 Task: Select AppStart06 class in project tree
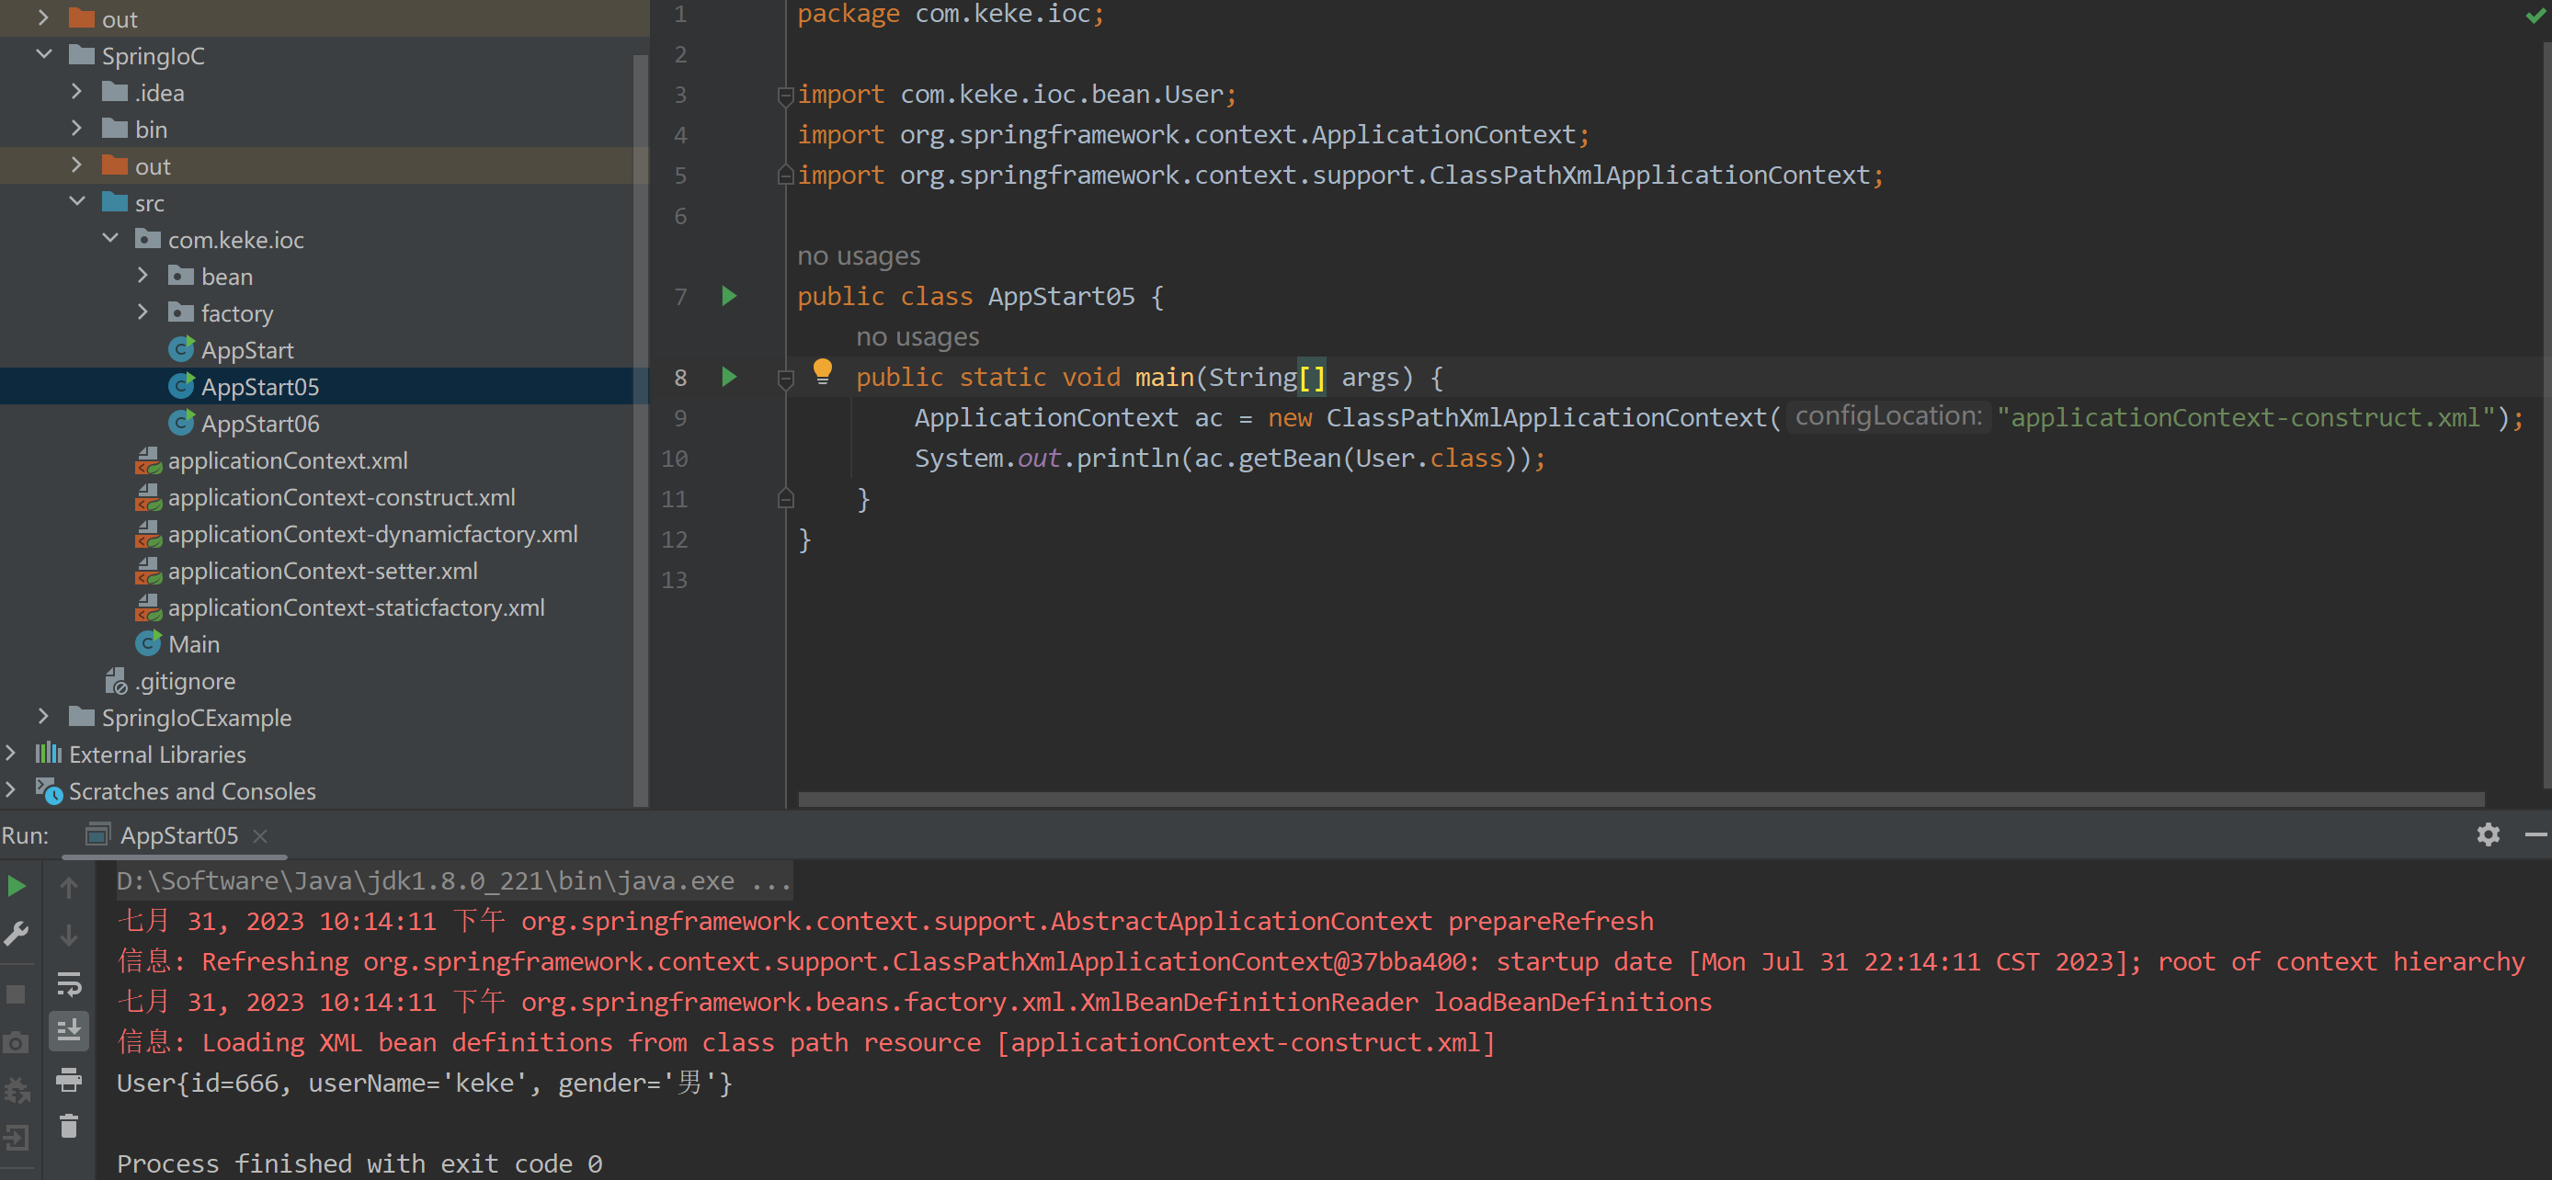259,424
